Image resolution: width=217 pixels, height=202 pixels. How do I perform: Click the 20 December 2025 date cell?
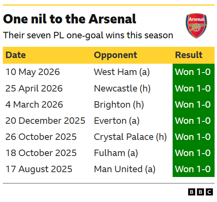(45, 121)
